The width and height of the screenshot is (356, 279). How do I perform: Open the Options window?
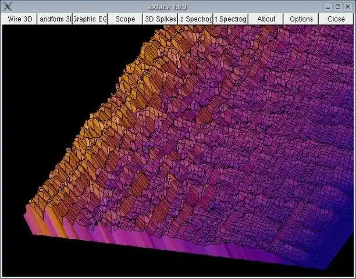[301, 19]
